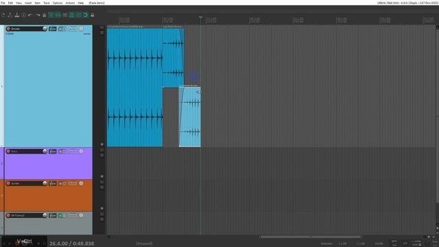Open the envelope/trim menu on Bass track
Viewport: 439px width, 247px height.
click(73, 151)
